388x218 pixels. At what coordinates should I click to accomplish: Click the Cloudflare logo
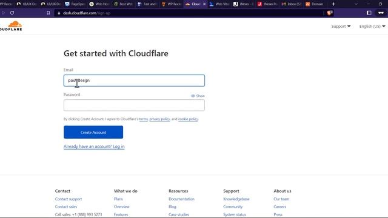[11, 25]
